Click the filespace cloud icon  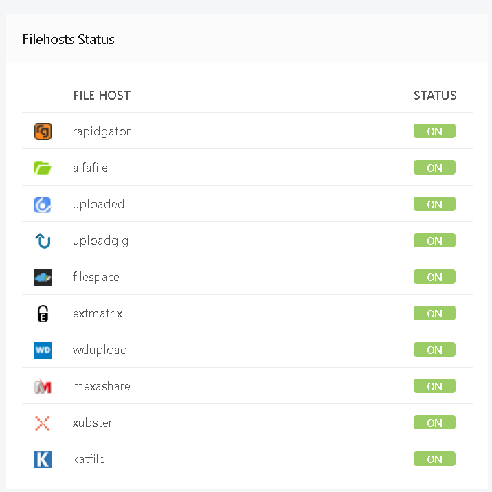tap(43, 277)
